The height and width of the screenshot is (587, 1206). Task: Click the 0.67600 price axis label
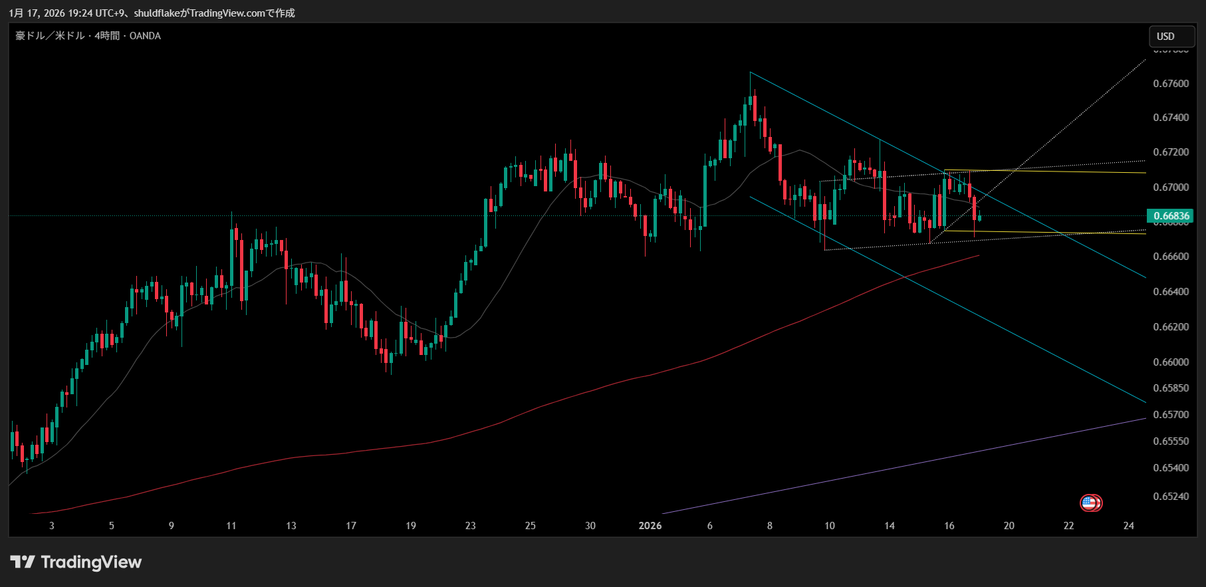pos(1170,84)
